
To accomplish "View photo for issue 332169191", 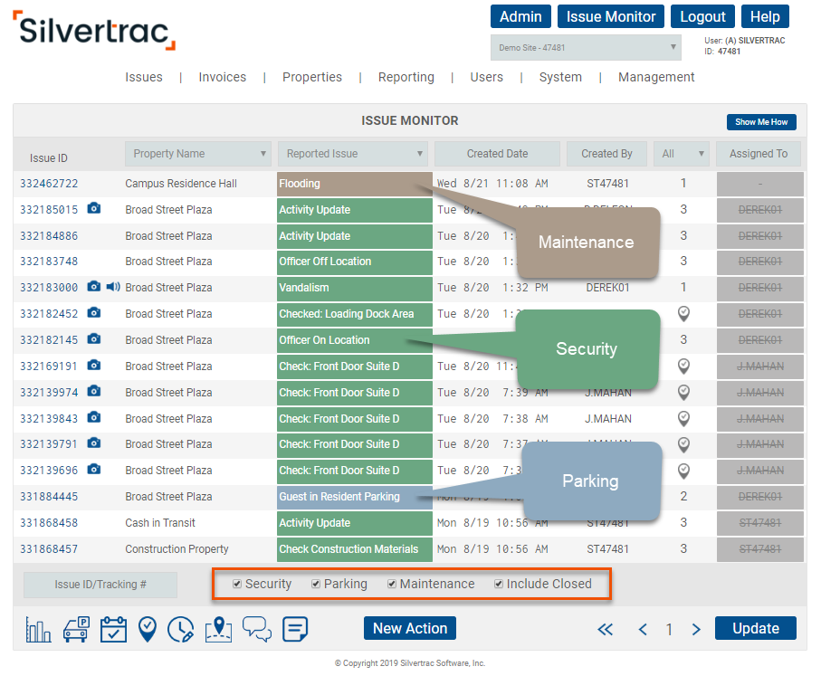I will [x=94, y=365].
